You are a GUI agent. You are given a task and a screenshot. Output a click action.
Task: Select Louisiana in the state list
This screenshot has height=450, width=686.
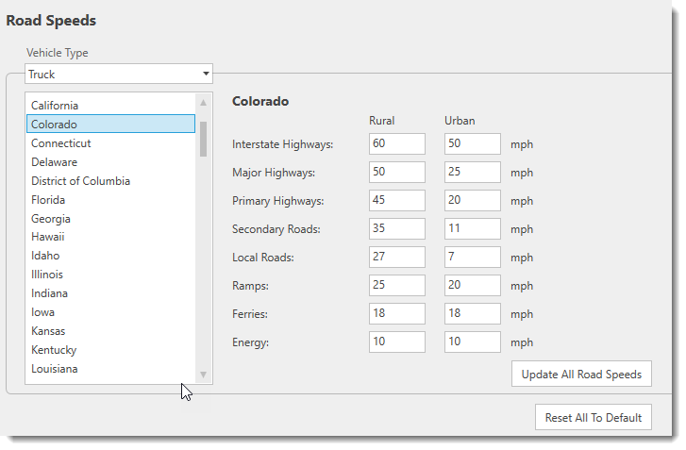(x=55, y=369)
